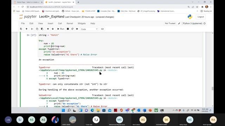The image size is (225, 126).
Task: Open the View menu
Action: point(40,23)
